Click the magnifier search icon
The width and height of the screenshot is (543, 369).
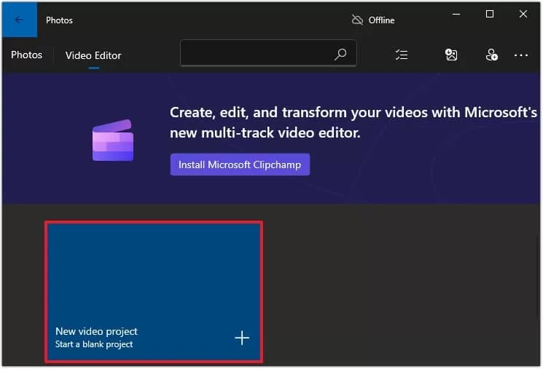click(x=340, y=55)
